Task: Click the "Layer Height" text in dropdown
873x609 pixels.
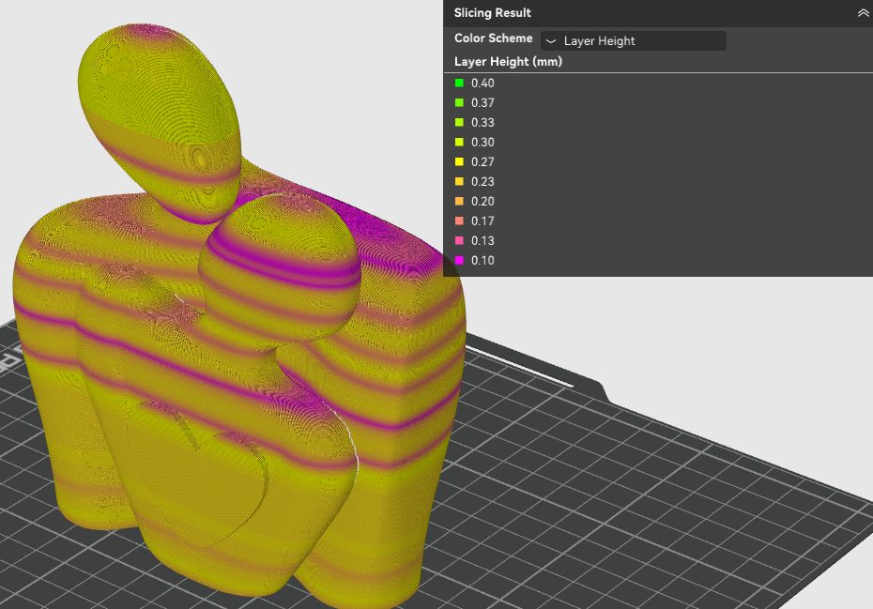Action: click(599, 41)
